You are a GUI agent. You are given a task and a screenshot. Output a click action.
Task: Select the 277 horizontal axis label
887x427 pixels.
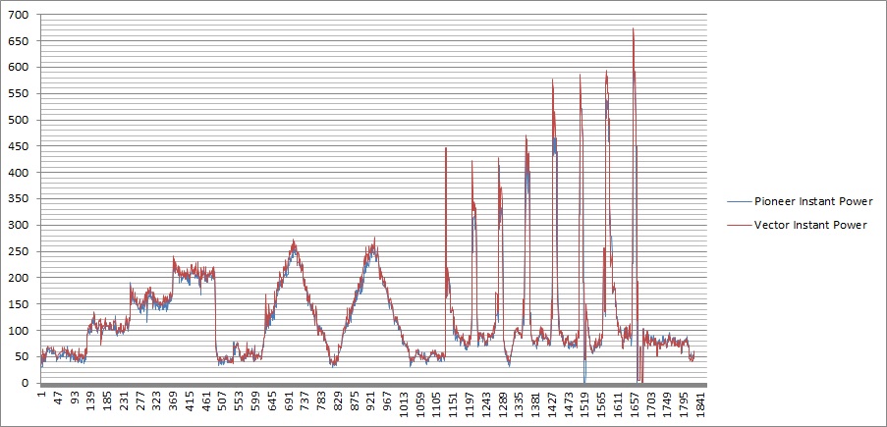point(140,401)
